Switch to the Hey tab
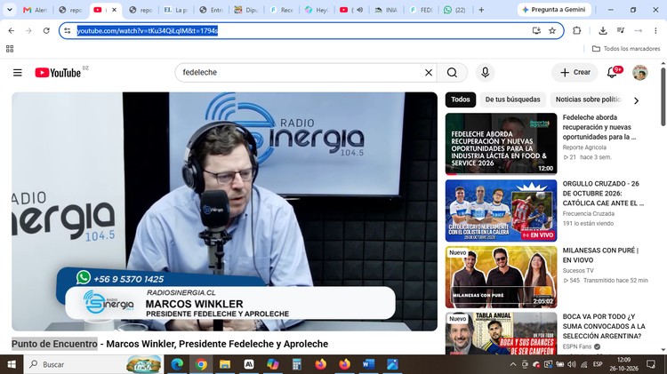The image size is (667, 374). click(317, 10)
